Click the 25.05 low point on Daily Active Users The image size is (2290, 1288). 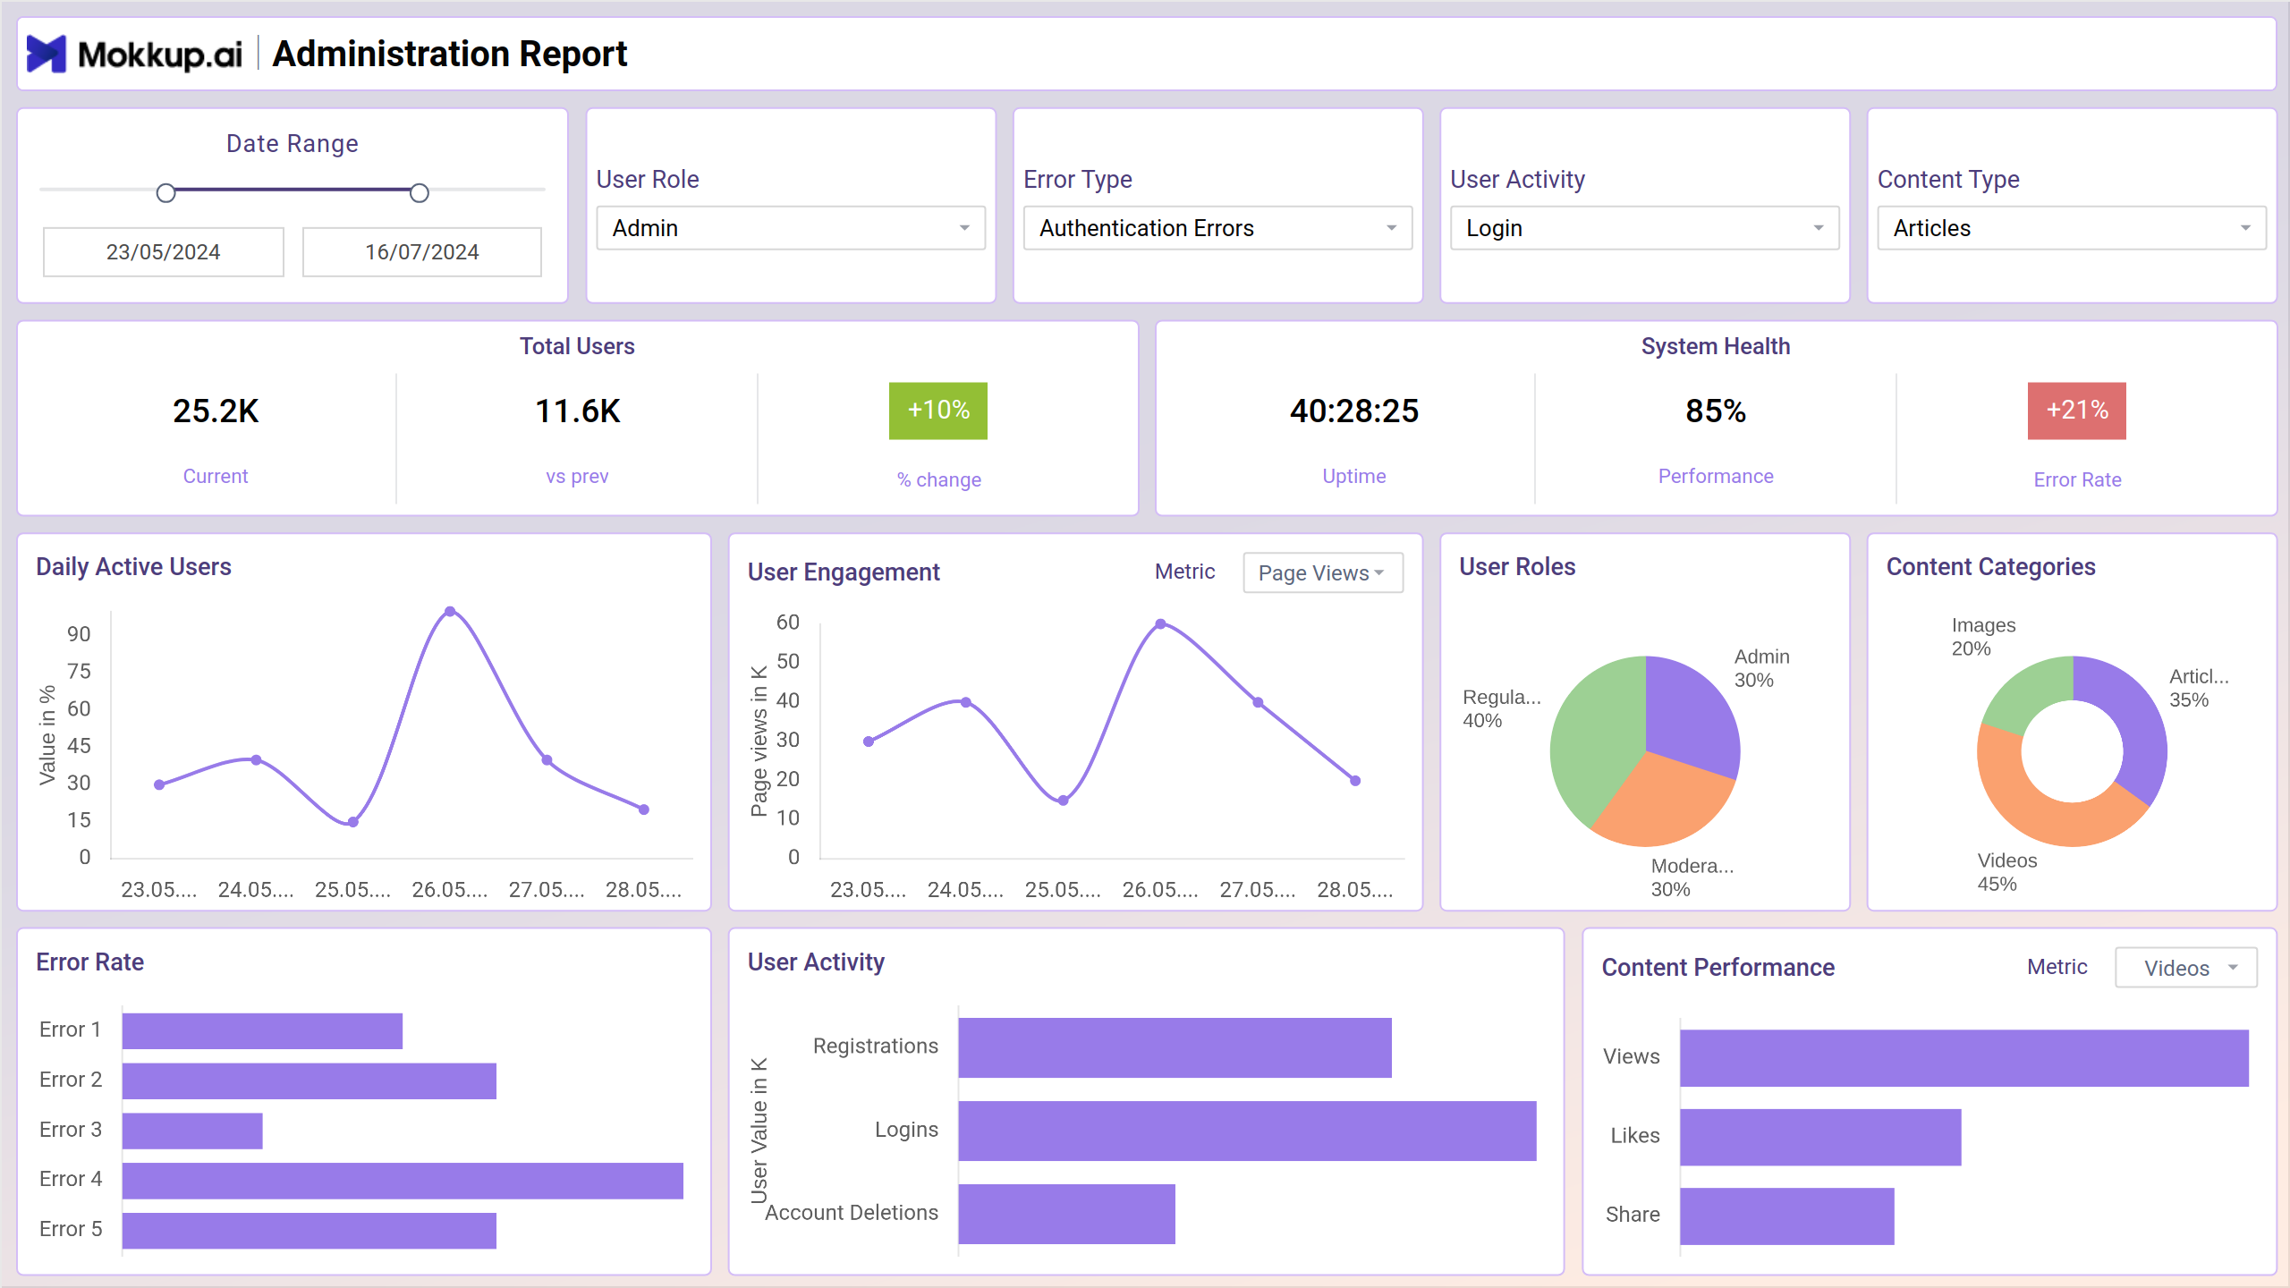point(353,822)
